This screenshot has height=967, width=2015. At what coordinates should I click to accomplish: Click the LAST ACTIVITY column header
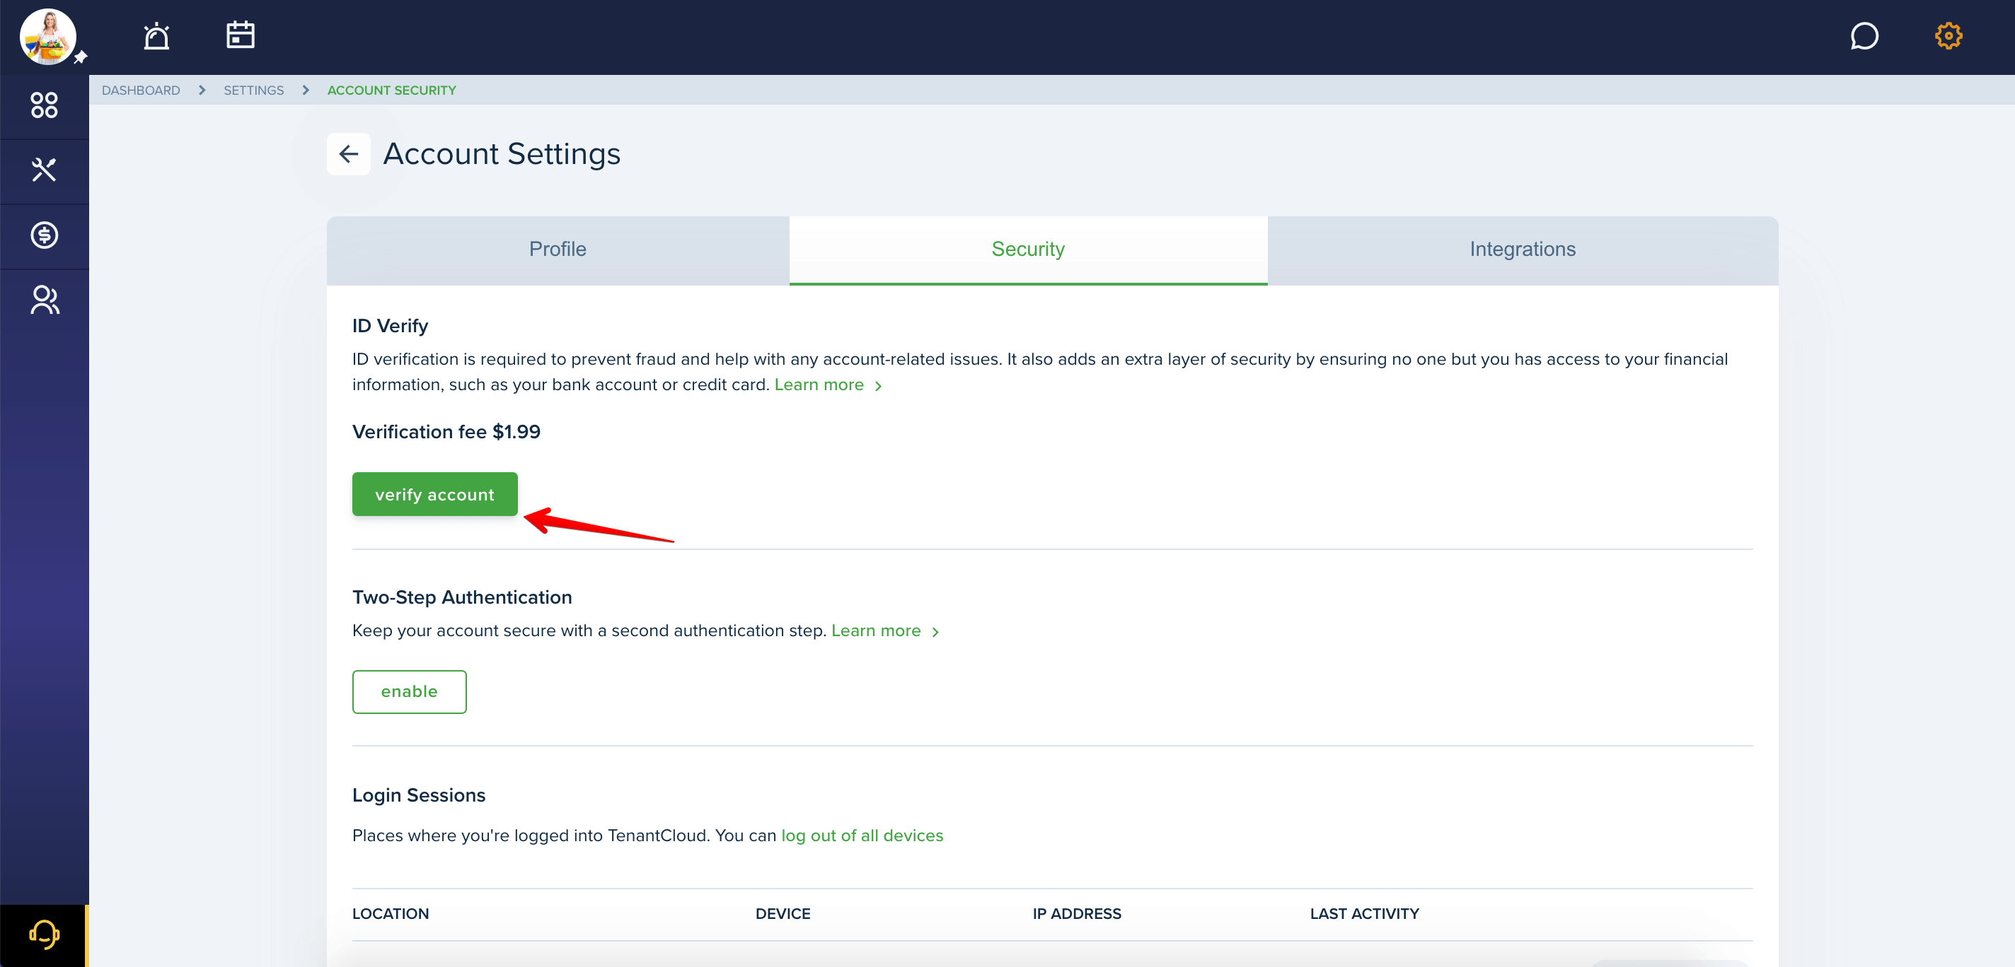(1364, 914)
